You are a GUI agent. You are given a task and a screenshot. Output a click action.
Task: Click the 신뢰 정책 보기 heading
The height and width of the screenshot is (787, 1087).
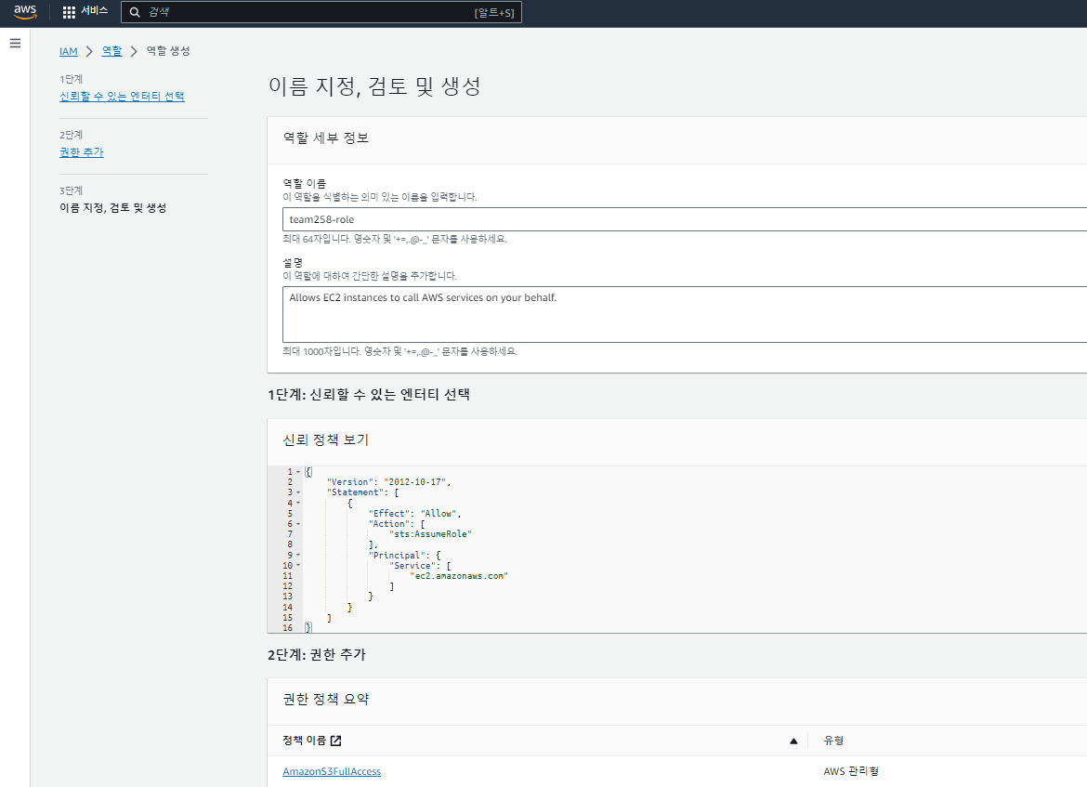click(x=326, y=439)
